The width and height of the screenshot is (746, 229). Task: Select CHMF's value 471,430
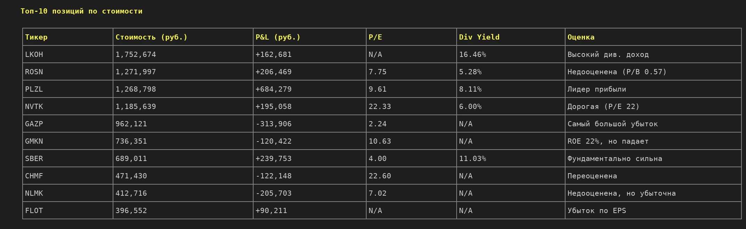tap(131, 176)
